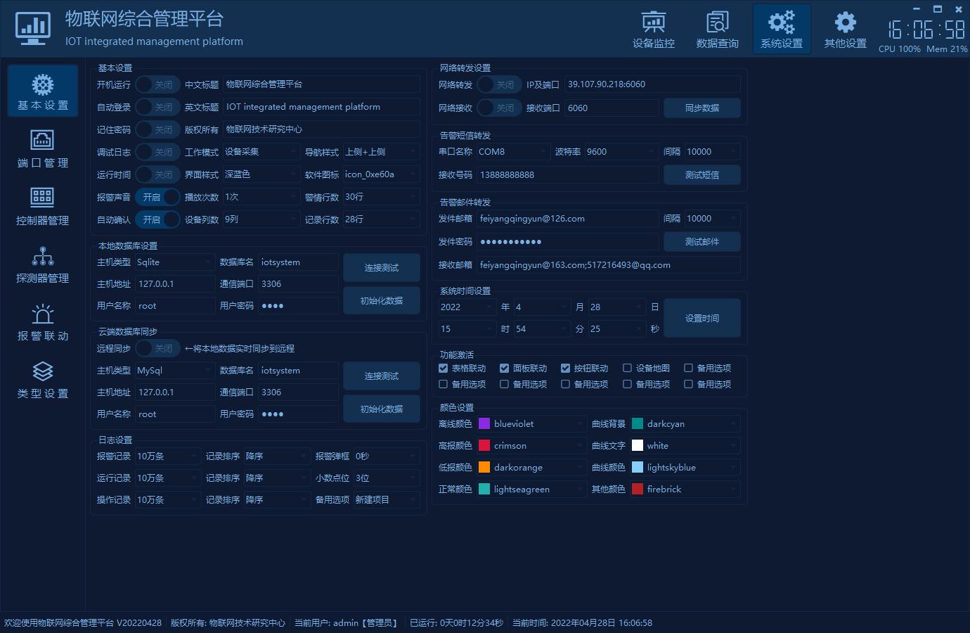Uncheck the 表格联动 checkbox
Screen dimensions: 970x633
tap(444, 368)
